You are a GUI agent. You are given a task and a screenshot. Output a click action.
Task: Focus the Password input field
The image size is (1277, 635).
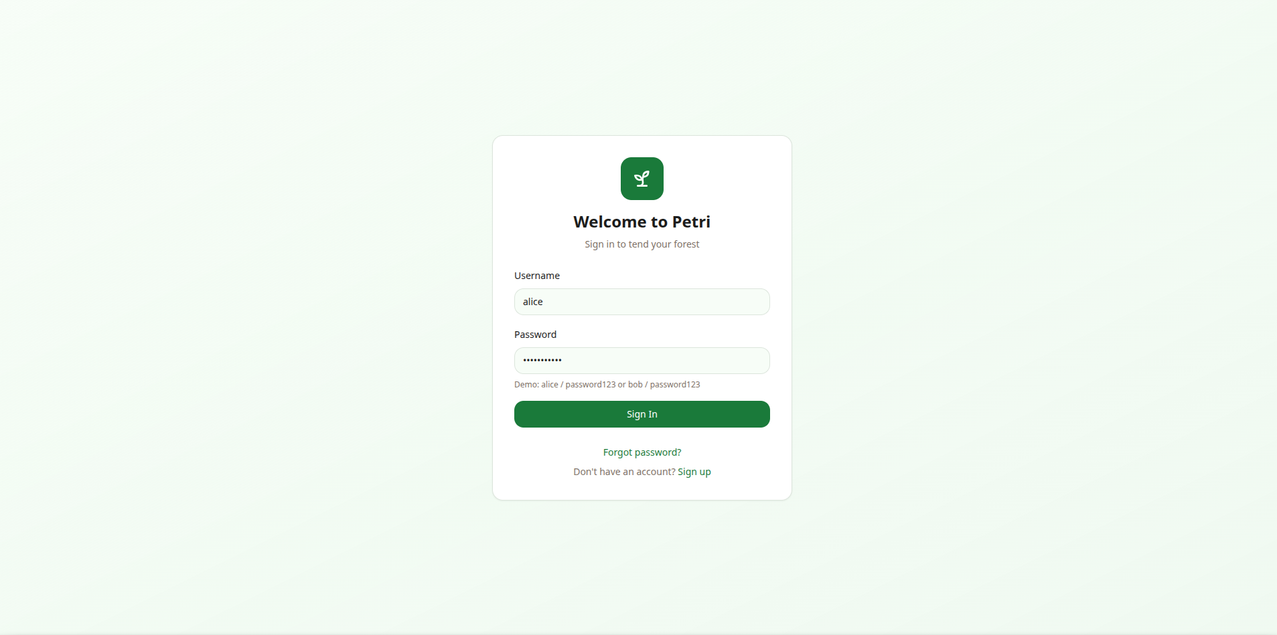[642, 361]
